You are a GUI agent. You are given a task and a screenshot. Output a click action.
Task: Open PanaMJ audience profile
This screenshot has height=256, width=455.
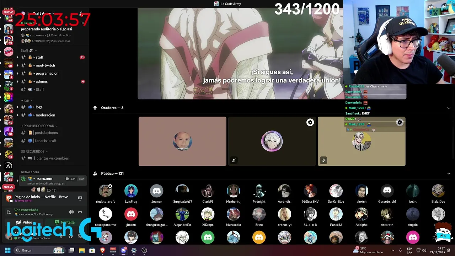336,217
